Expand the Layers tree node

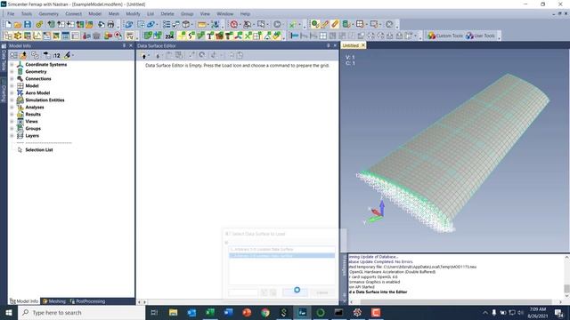[x=12, y=136]
